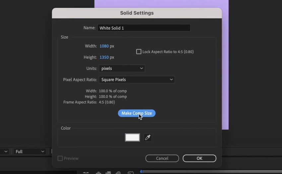Open the Units dropdown showing pixels
The image size is (282, 174).
point(122,68)
